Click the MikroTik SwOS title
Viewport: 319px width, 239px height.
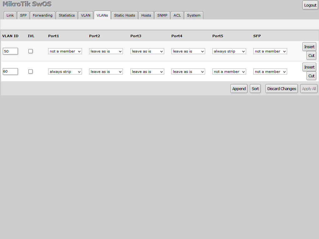pyautogui.click(x=27, y=4)
